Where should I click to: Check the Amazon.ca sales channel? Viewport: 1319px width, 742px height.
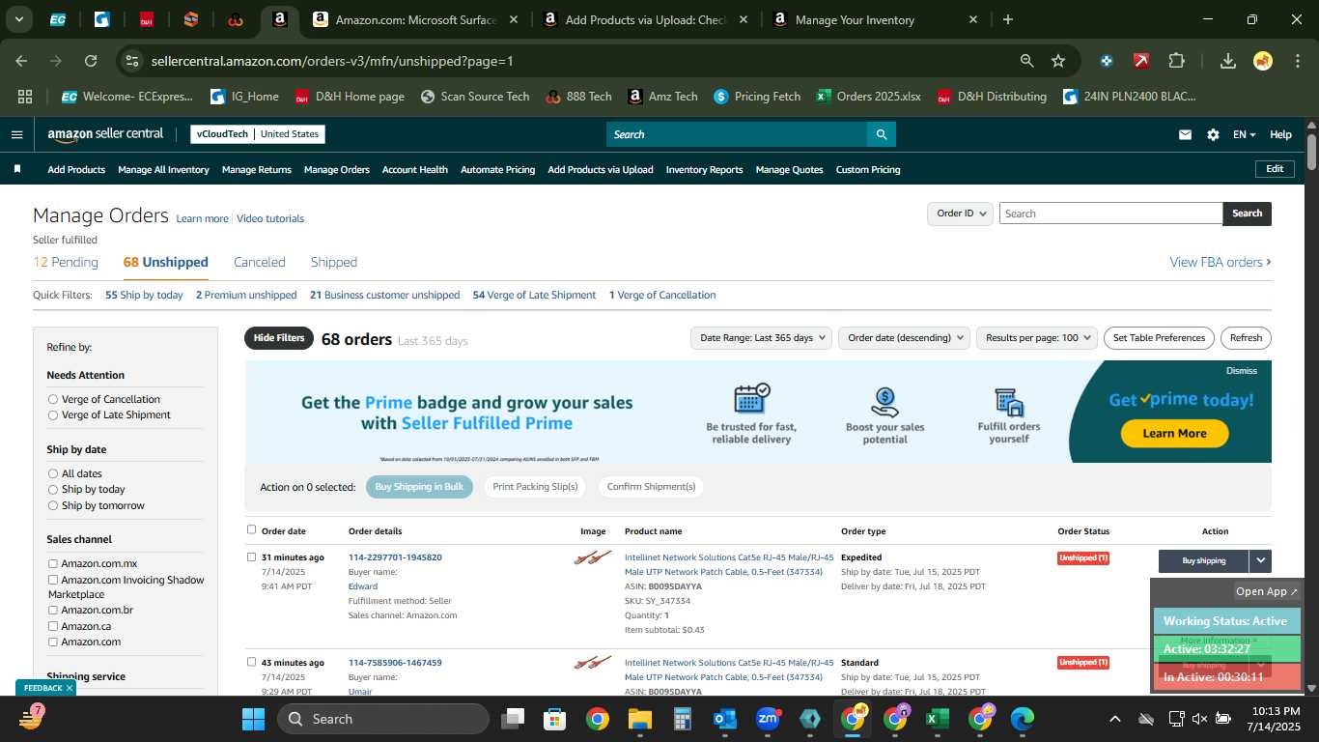pos(53,626)
